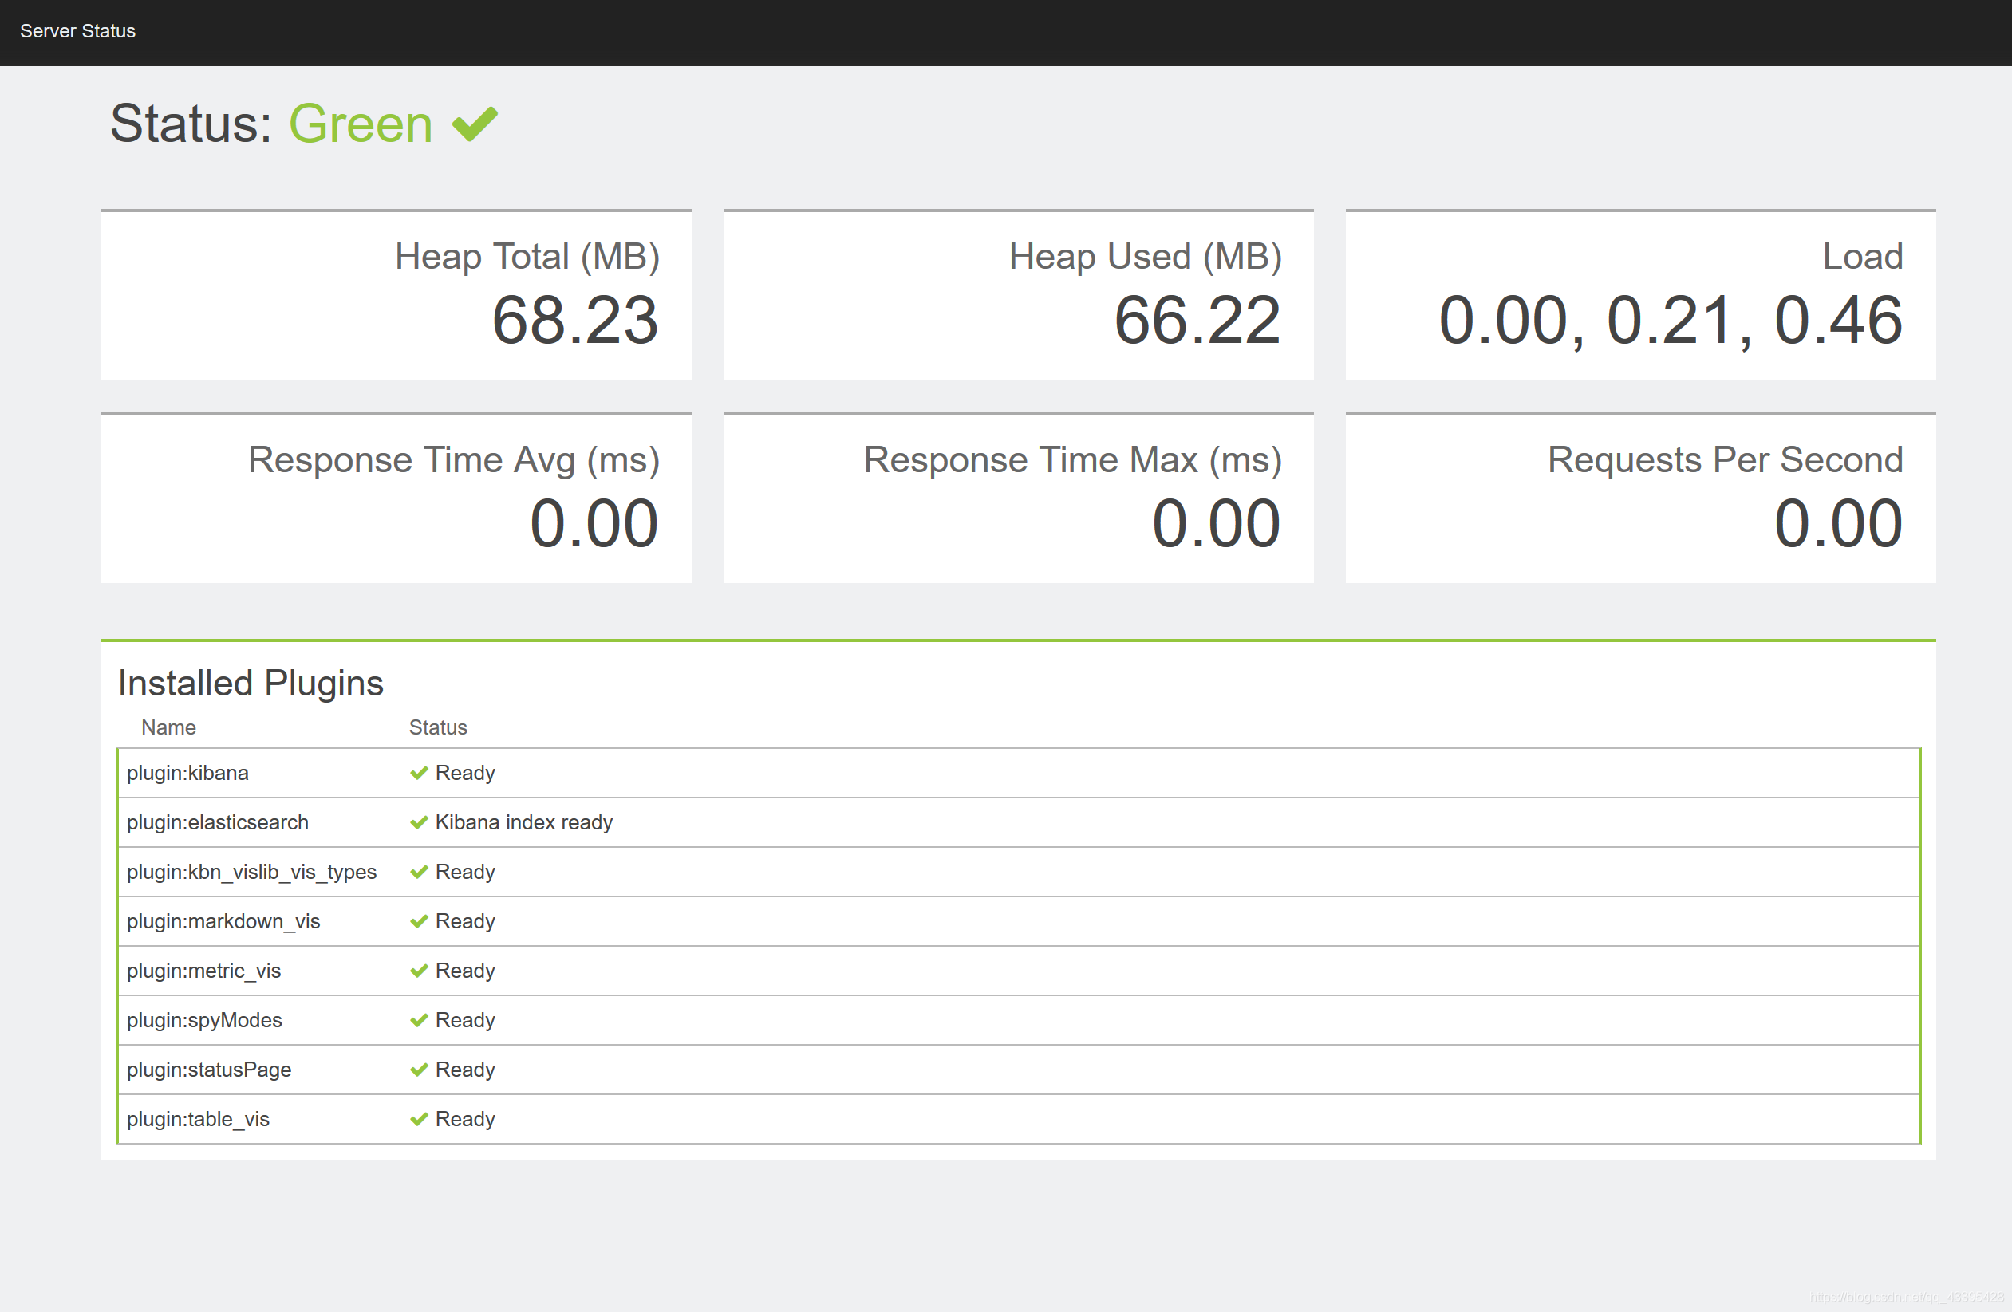Click the Server Status header title
Screen dimensions: 2012x1312
77,31
